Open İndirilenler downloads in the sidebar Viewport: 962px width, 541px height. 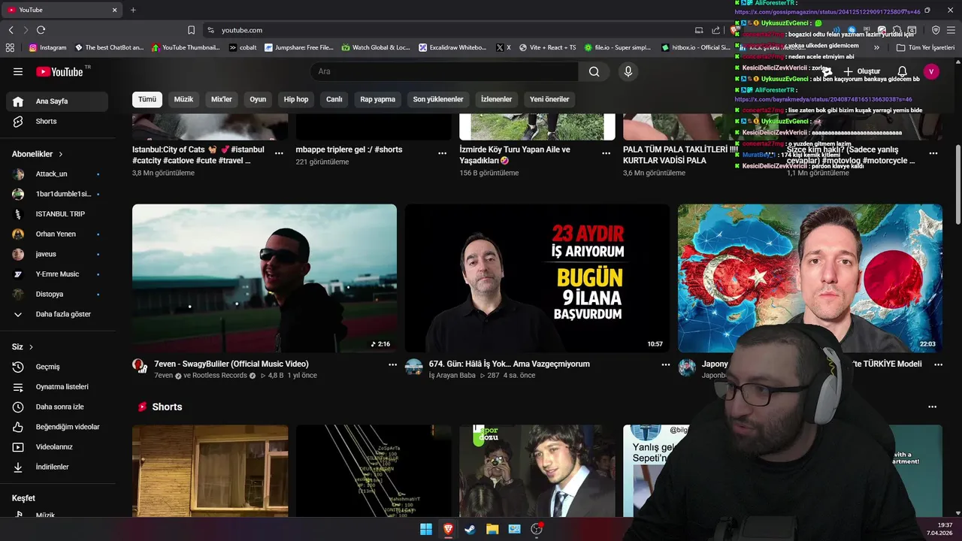pyautogui.click(x=57, y=467)
